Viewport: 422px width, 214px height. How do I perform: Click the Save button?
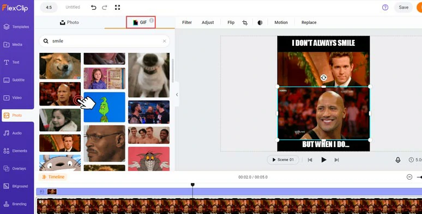click(403, 8)
